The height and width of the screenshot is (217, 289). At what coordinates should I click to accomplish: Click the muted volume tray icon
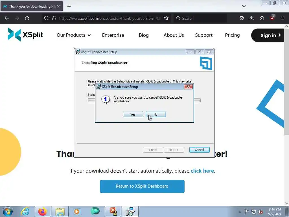coord(260,212)
